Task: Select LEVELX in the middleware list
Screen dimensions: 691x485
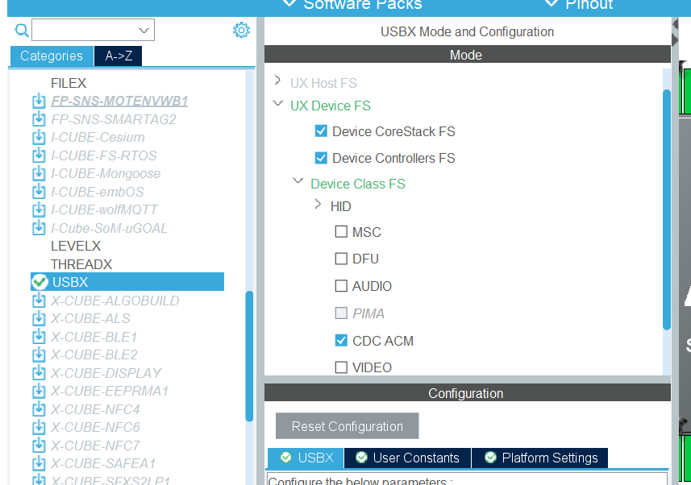Action: tap(76, 246)
